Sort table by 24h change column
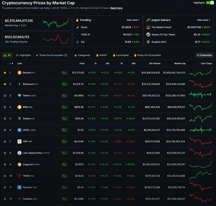 coord(107,63)
